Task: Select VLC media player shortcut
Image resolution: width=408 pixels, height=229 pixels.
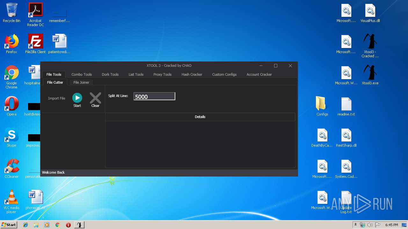Action: [11, 202]
